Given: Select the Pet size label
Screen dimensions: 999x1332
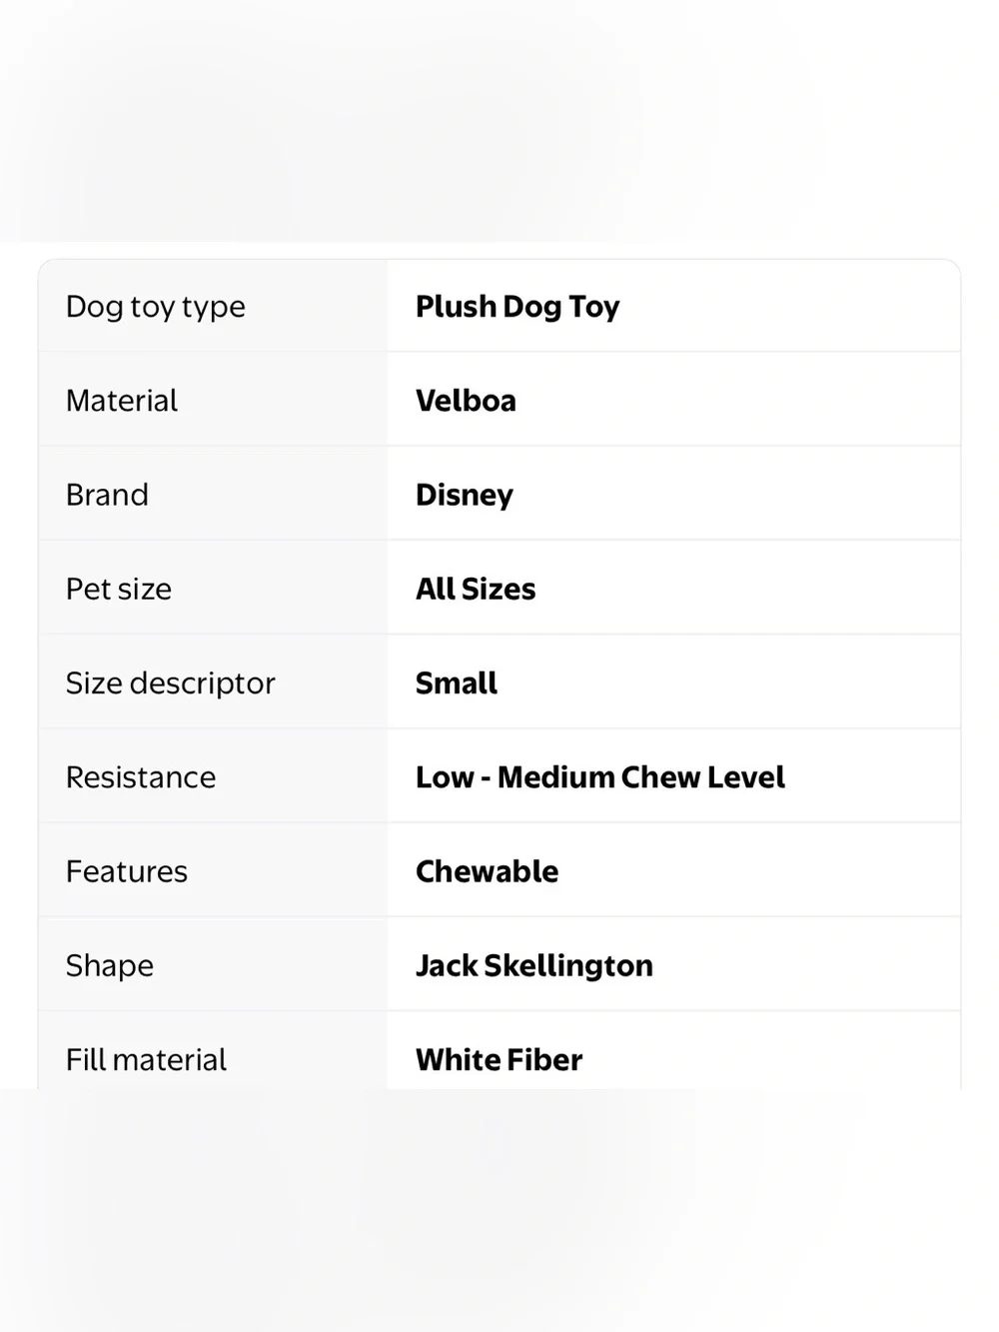Looking at the screenshot, I should tap(118, 590).
